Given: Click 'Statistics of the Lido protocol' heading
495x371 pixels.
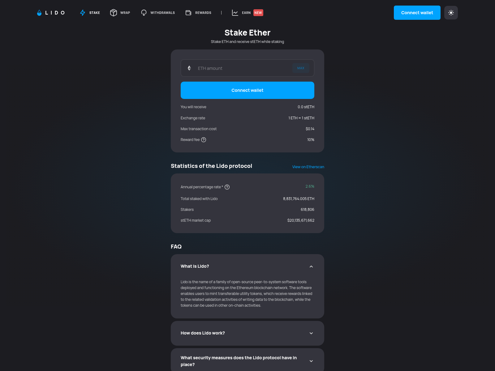Looking at the screenshot, I should tap(211, 166).
